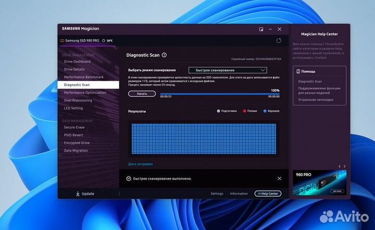Dismiss the scan completed notification
375x230 pixels.
click(x=279, y=178)
